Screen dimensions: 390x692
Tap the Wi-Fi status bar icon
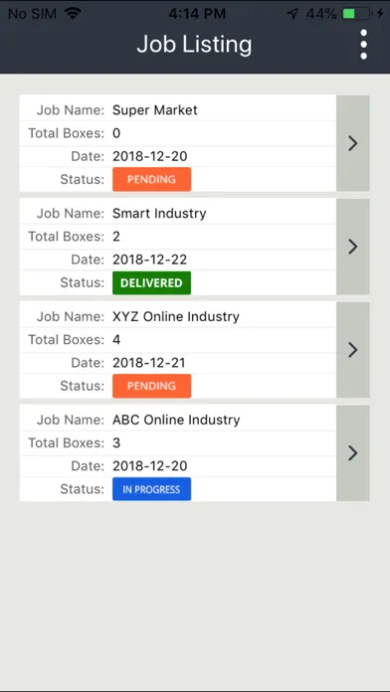[x=73, y=14]
